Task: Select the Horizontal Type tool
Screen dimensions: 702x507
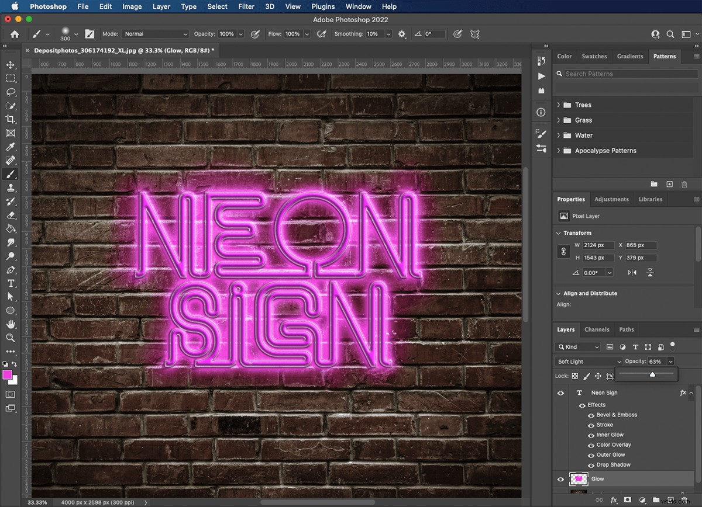Action: pos(11,283)
